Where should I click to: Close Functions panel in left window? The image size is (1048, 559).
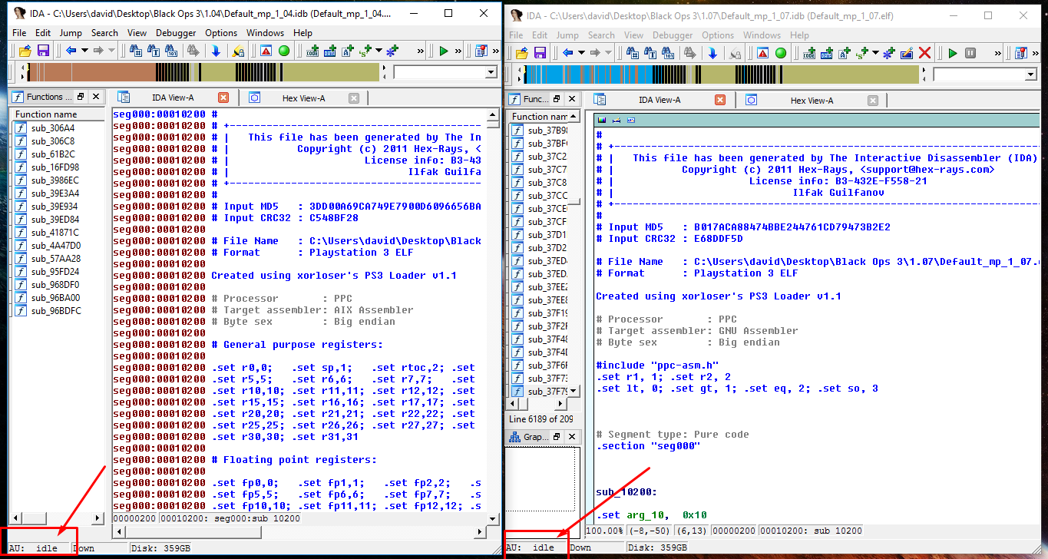click(96, 97)
